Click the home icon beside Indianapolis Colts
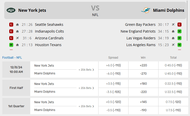This screenshot has height=116, width=190. pyautogui.click(x=17, y=31)
